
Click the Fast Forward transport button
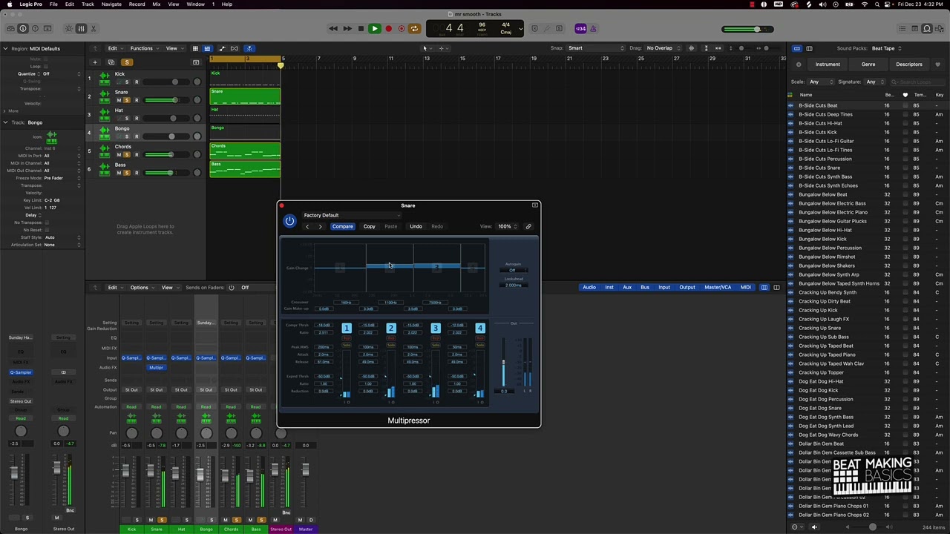[347, 29]
